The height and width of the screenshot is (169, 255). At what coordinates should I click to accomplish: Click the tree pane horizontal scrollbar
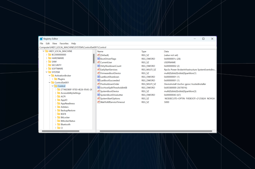pyautogui.click(x=60, y=131)
